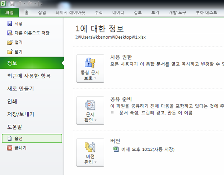The width and height of the screenshot is (224, 175).
Task: Choose 끝내기 (Exit) in backstage menu
Action: pyautogui.click(x=20, y=148)
